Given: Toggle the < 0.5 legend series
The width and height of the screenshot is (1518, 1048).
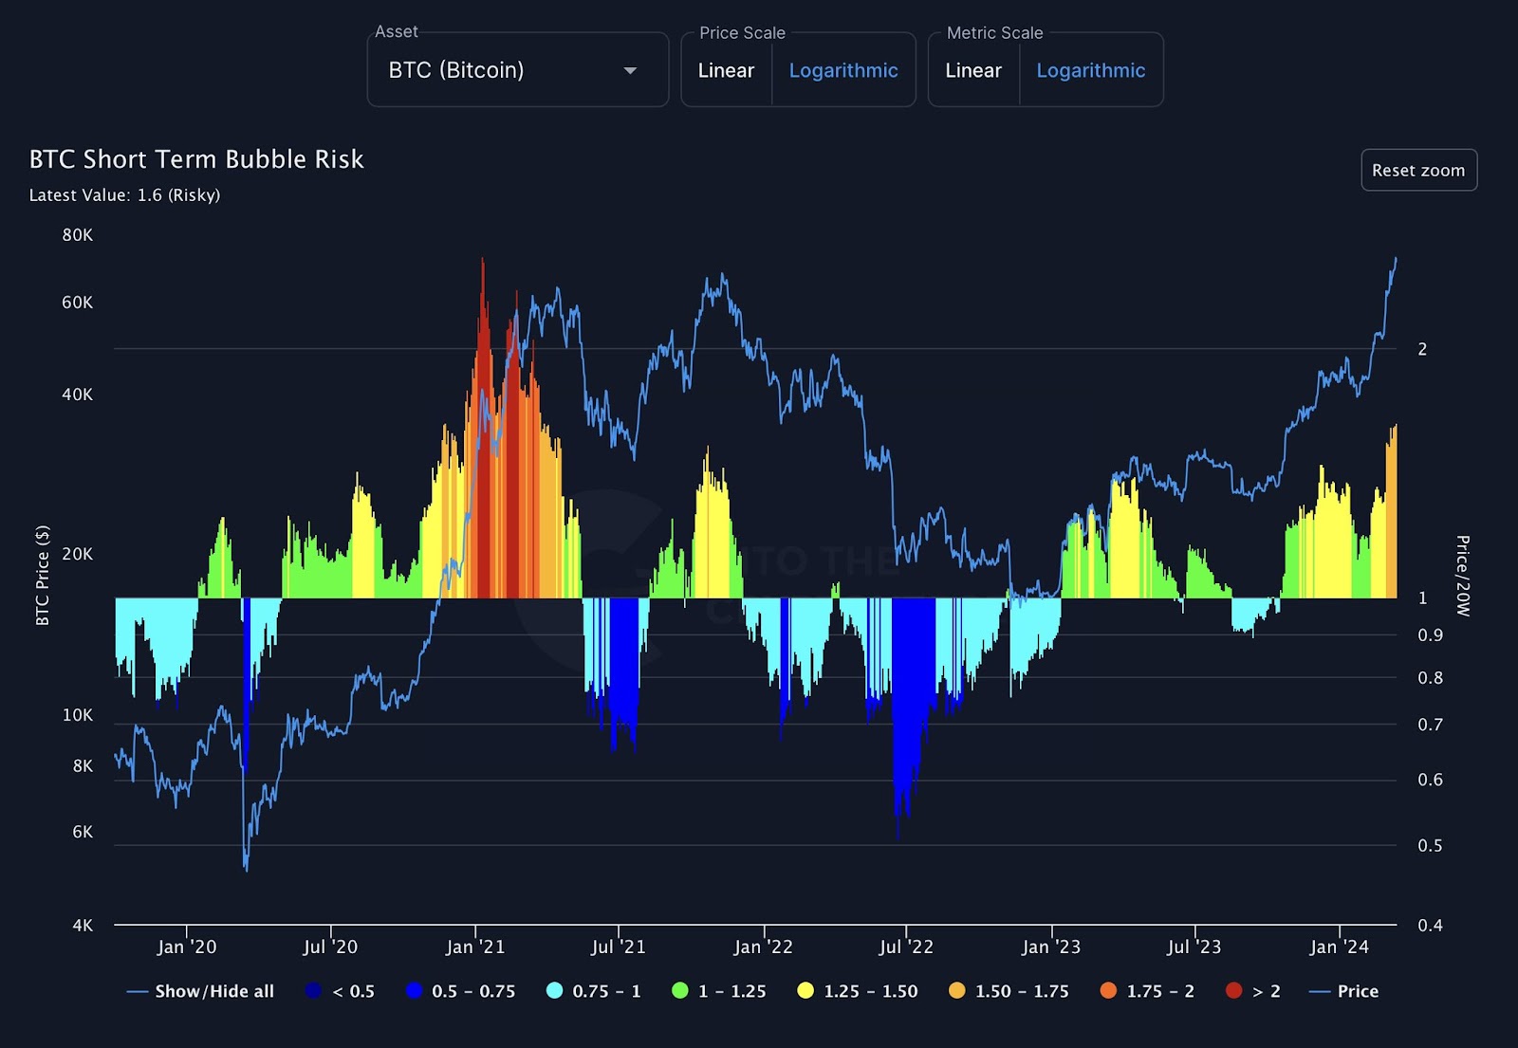Looking at the screenshot, I should coord(341,991).
